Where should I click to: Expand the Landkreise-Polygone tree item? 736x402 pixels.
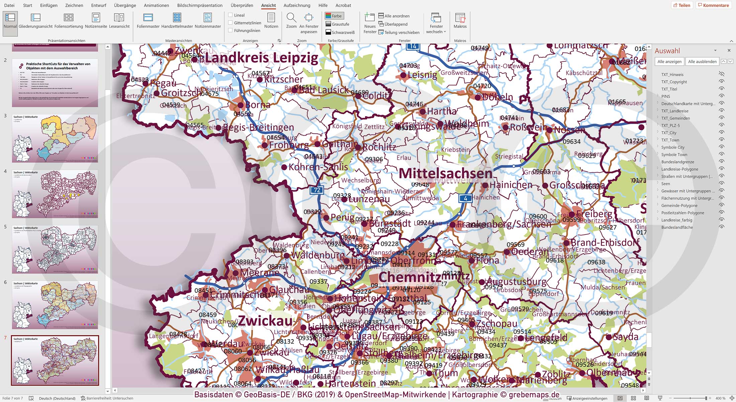658,169
